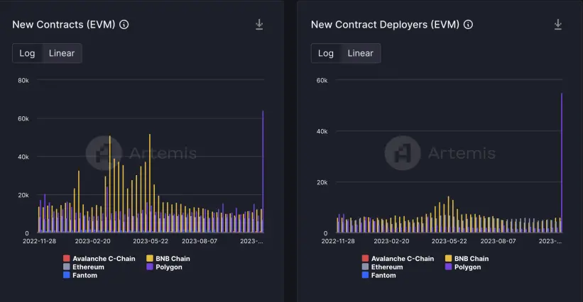Screen dimensions: 583x302
Task: Click Polygon label in New Contracts legend
Action: coord(169,267)
